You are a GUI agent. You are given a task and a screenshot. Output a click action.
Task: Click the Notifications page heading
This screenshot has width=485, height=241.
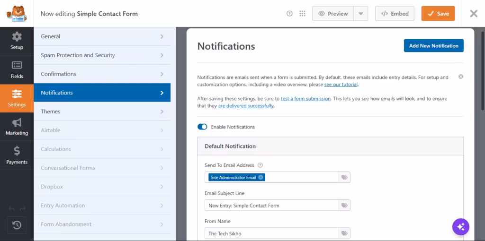tap(226, 46)
